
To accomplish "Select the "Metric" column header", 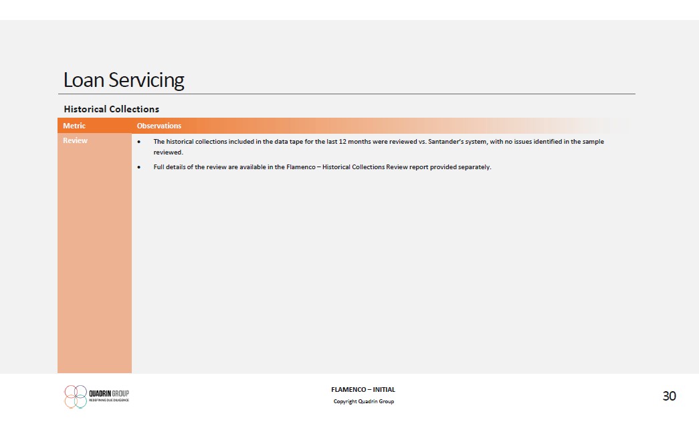I will [x=74, y=126].
